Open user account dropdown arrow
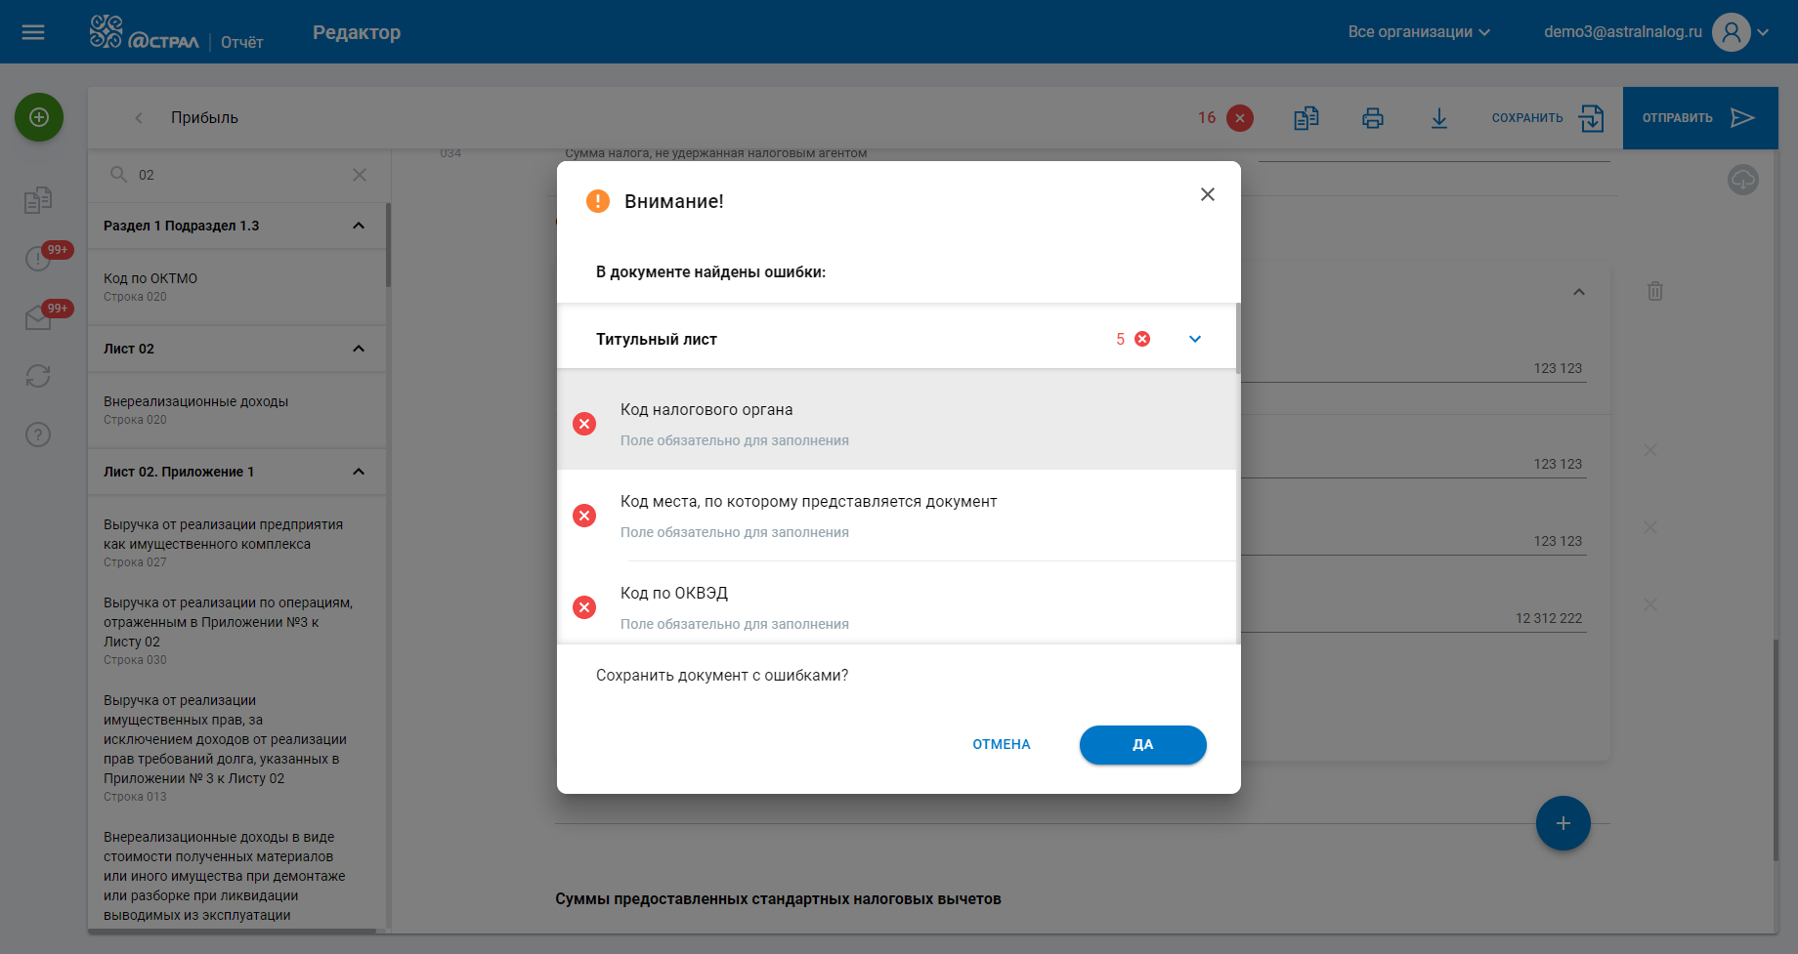 [x=1764, y=32]
